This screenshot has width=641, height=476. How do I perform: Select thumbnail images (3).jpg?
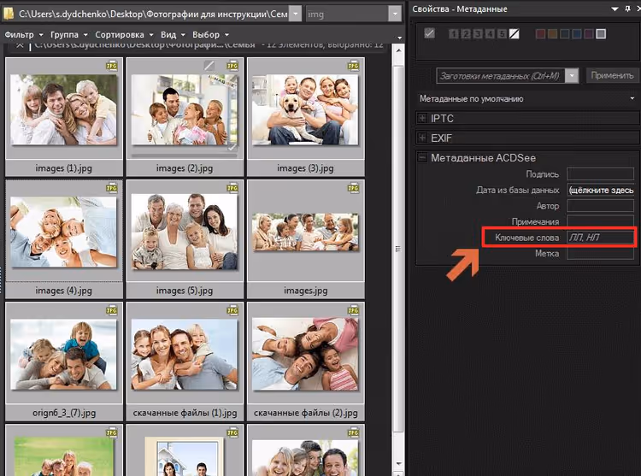(x=305, y=109)
